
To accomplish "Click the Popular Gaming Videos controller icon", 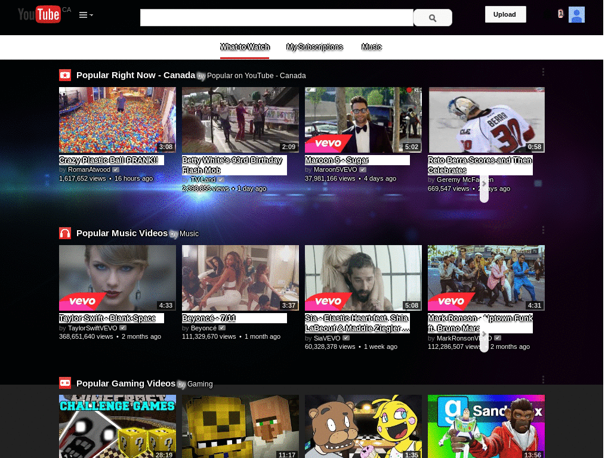I will 65,383.
